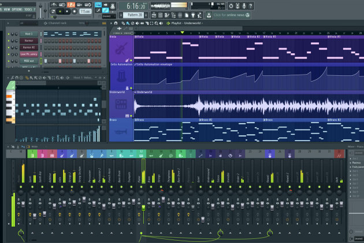
Task: Open the TOOLS menu
Action: tap(28, 9)
